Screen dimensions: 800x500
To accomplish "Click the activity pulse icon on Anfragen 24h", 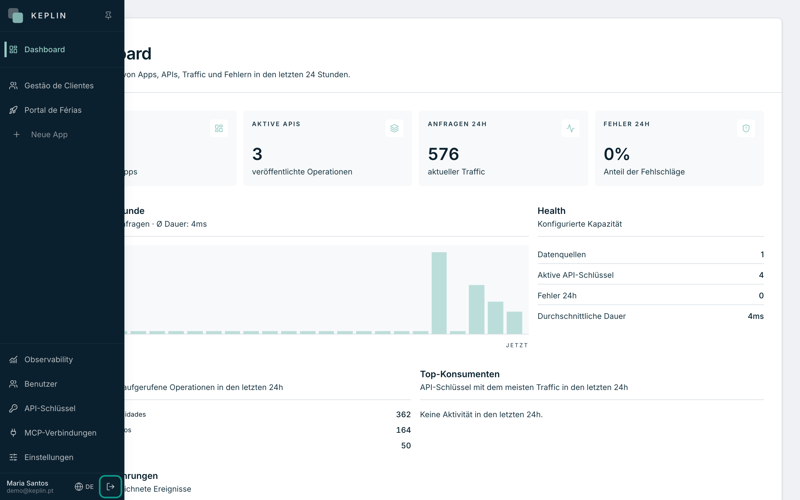I will click(570, 128).
